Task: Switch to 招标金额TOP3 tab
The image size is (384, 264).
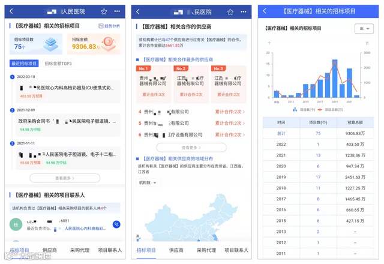Action: coord(58,64)
